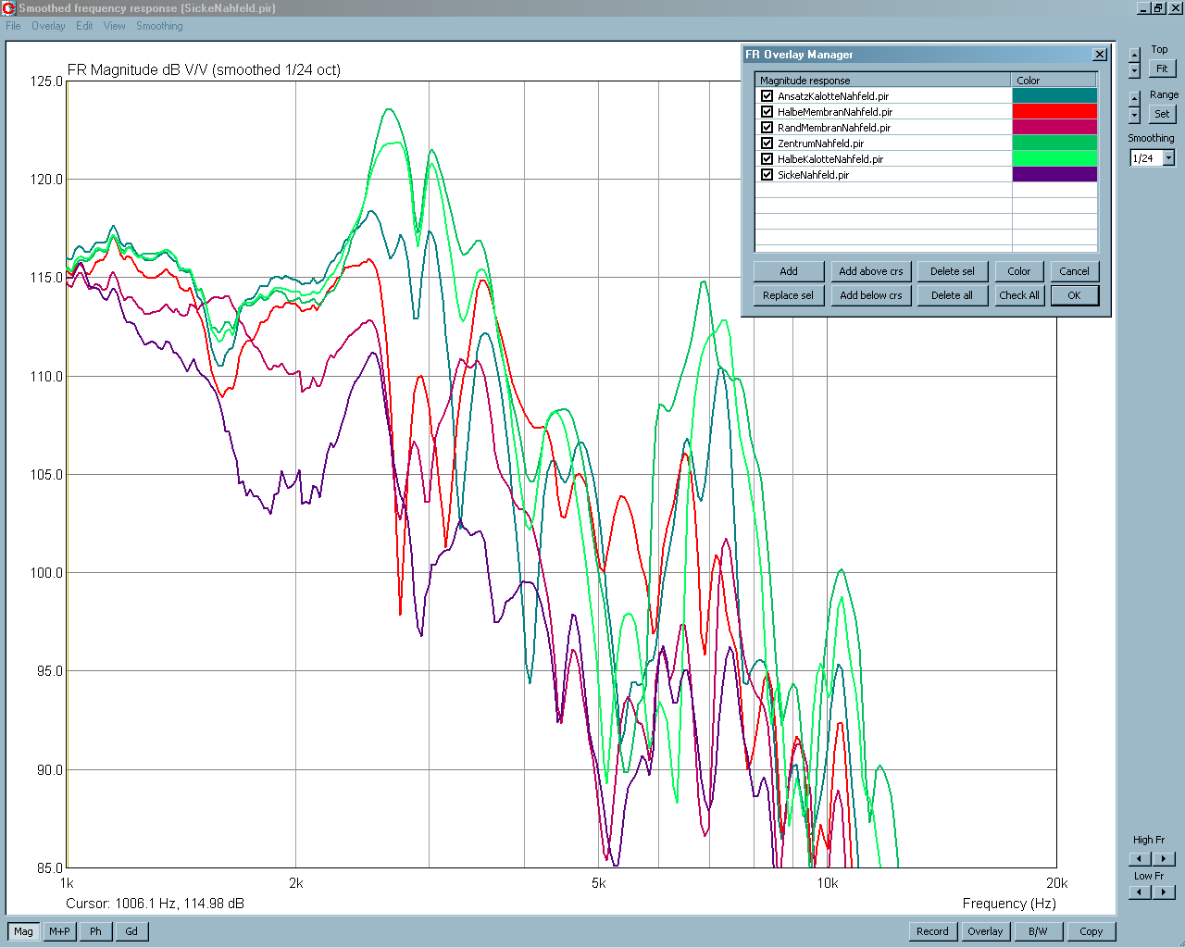This screenshot has width=1185, height=948.
Task: Click Cancel in Overlay Manager
Action: coord(1074,271)
